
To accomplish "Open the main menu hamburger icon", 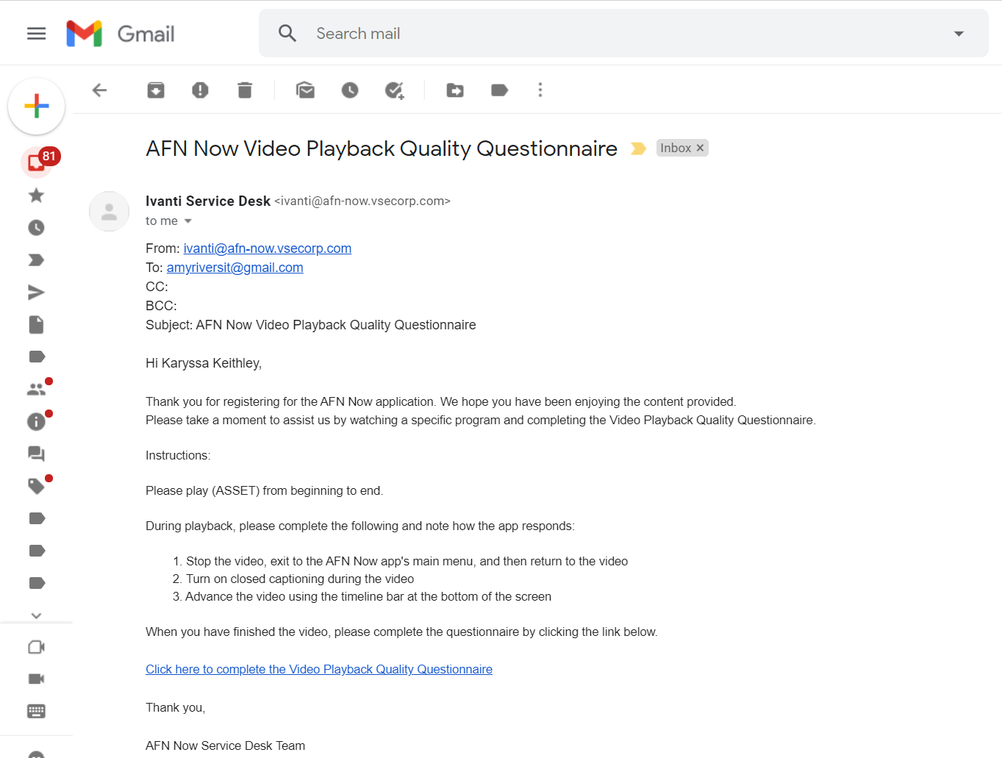I will [36, 34].
